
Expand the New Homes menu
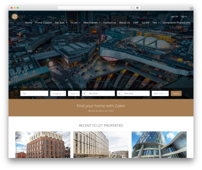click(92, 23)
